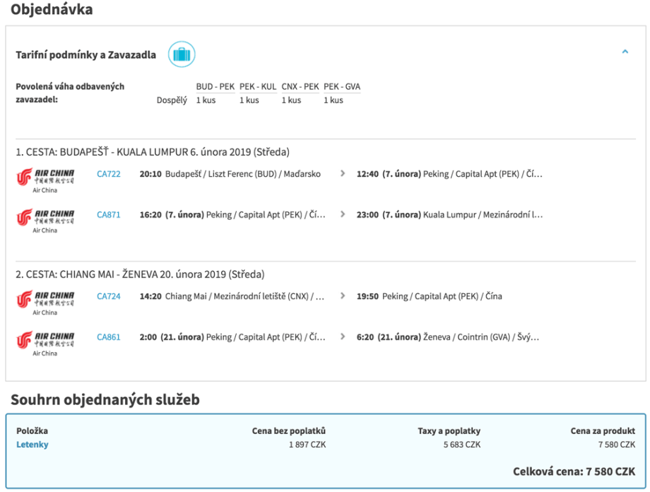Screen dimensions: 650x492
Task: Click arrow between Peking and Kuala Lumpur
Action: coord(343,214)
